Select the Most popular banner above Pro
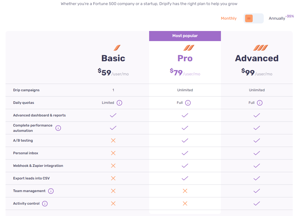 (185, 36)
